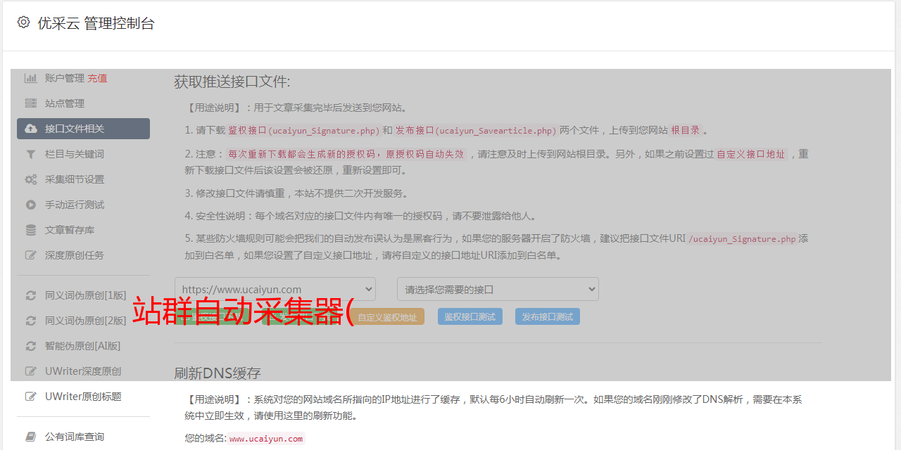Click the filter icon beside 栏目与关键词
The width and height of the screenshot is (901, 450).
point(31,154)
